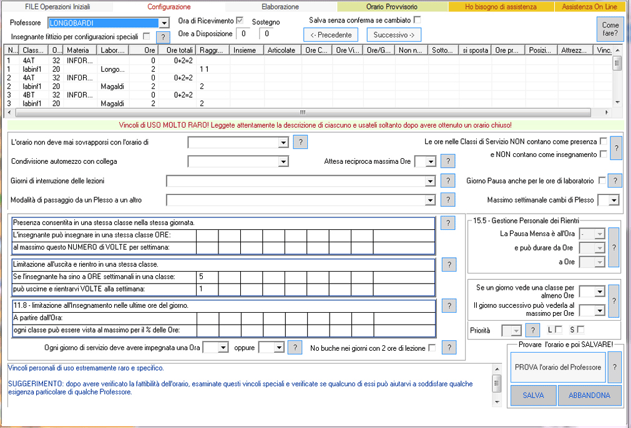The image size is (631, 428).
Task: Expand La Pausa Mensa è all'Ora dropdown
Action: tap(600, 234)
